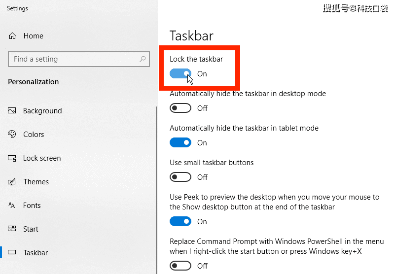Click the sidebar vertical scrollbar

click(156, 190)
